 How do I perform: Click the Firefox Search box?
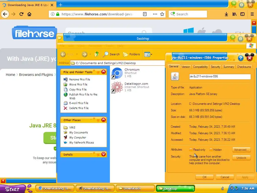(188, 14)
